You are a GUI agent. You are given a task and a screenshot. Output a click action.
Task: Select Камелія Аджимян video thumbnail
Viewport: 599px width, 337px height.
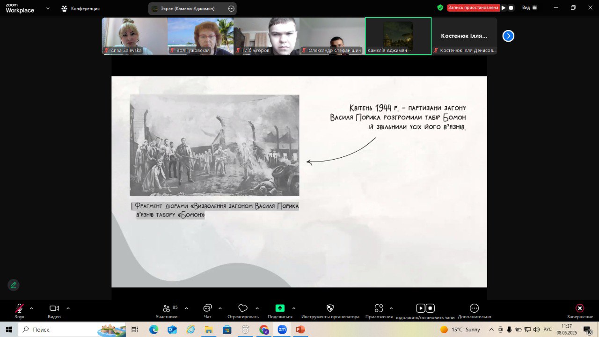pyautogui.click(x=398, y=36)
